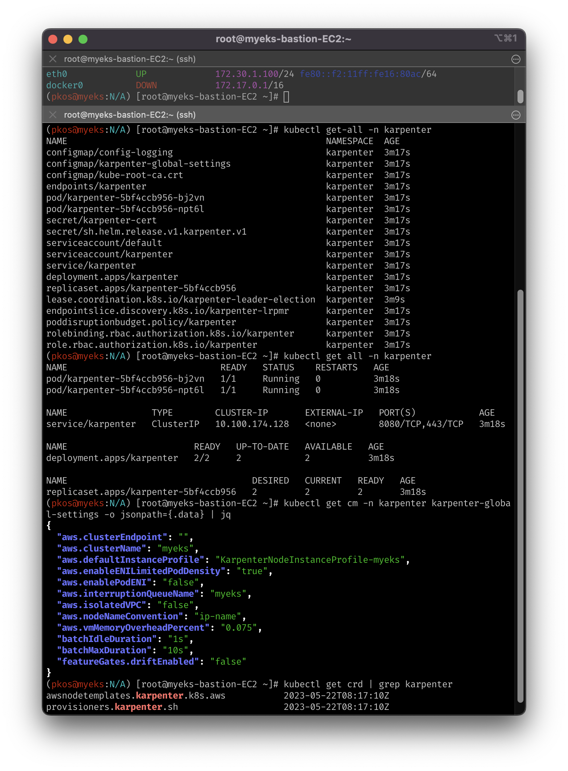The height and width of the screenshot is (771, 568).
Task: Click awsnodetemplates.karpenter.k8s.aws CRD
Action: (x=136, y=696)
